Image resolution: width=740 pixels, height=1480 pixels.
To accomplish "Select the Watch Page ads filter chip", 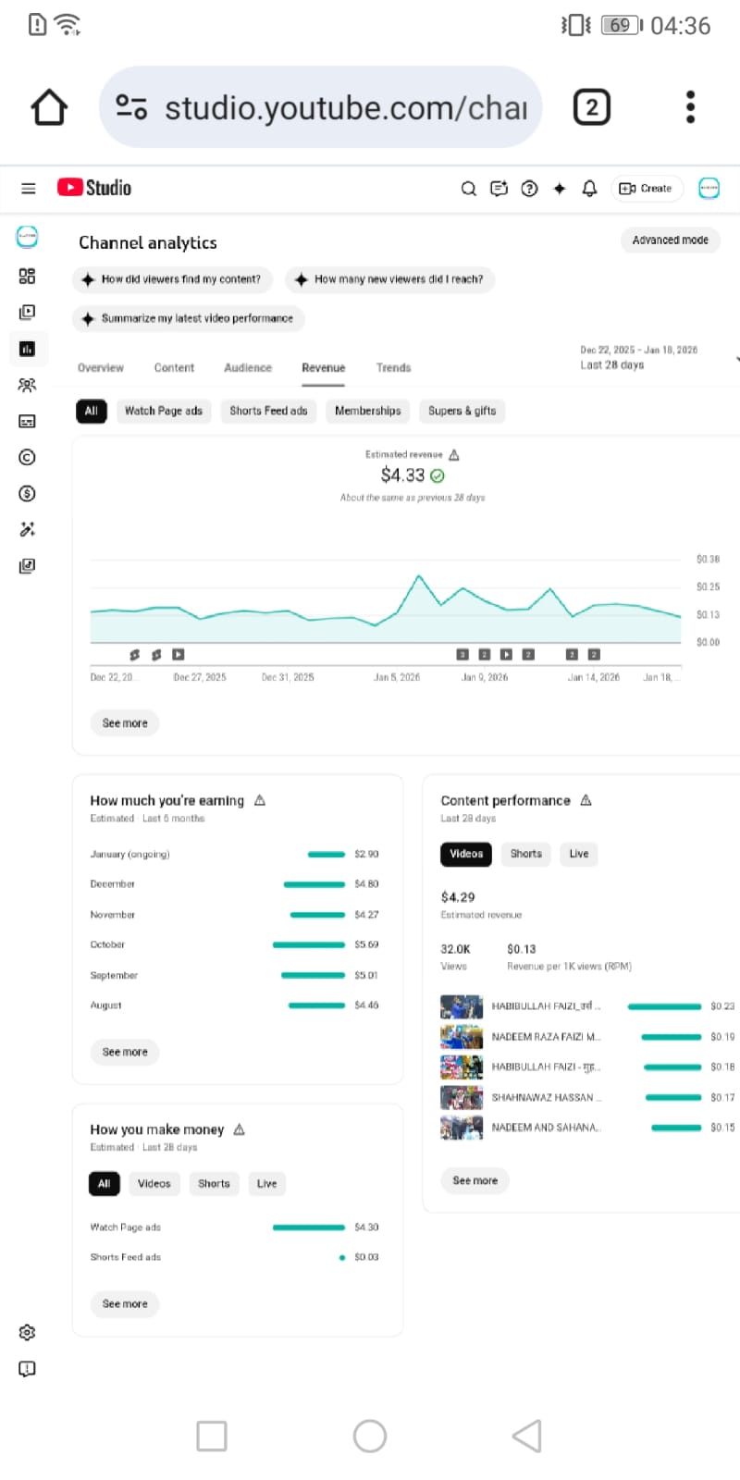I will point(164,411).
